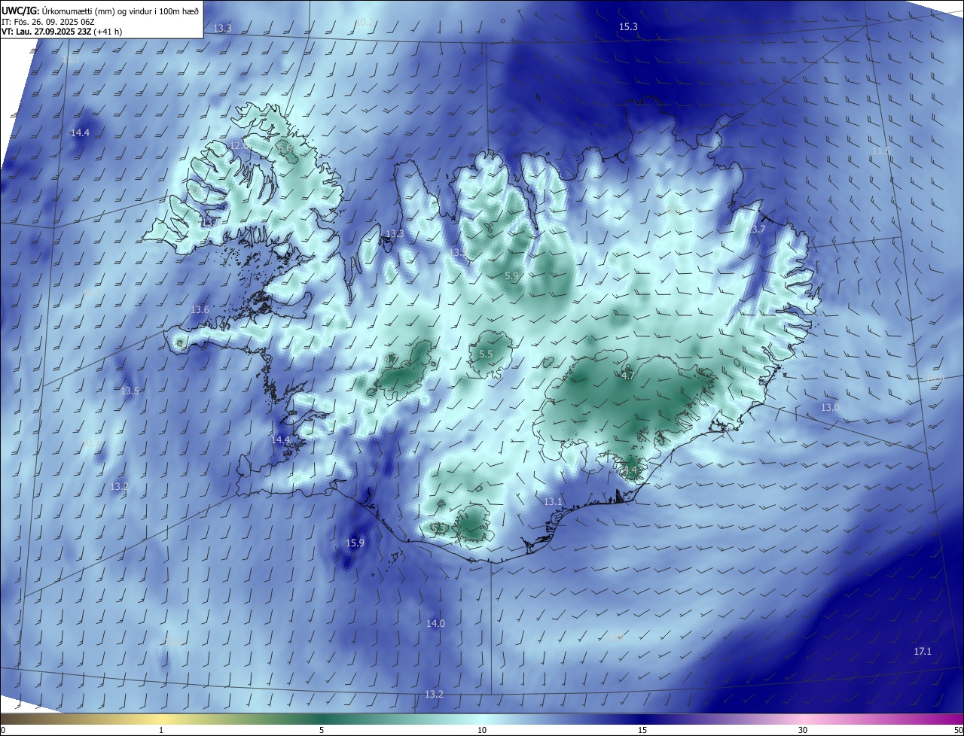Click the 5.3 value label
The image size is (964, 736).
pyautogui.click(x=439, y=529)
